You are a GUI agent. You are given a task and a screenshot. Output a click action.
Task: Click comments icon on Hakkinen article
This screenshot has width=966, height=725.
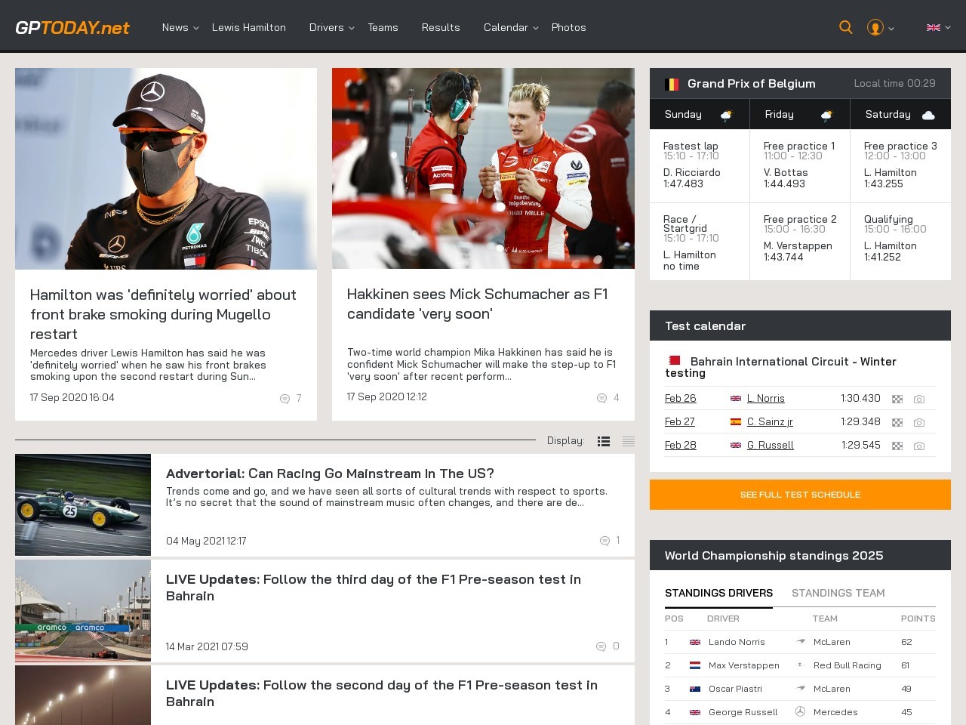pos(601,397)
